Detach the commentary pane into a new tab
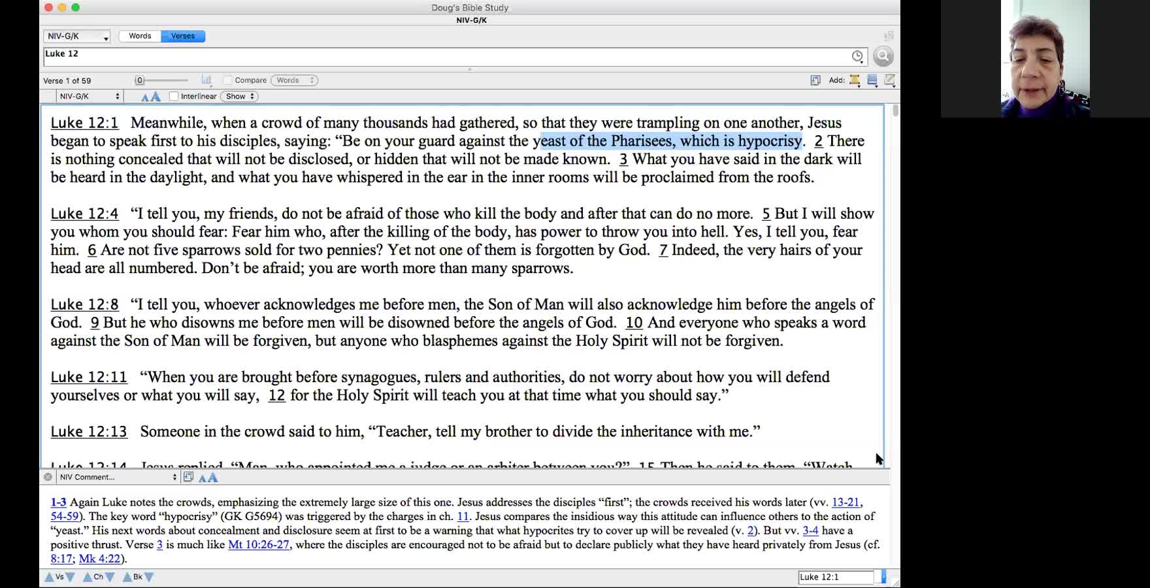The height and width of the screenshot is (588, 1150). click(188, 477)
